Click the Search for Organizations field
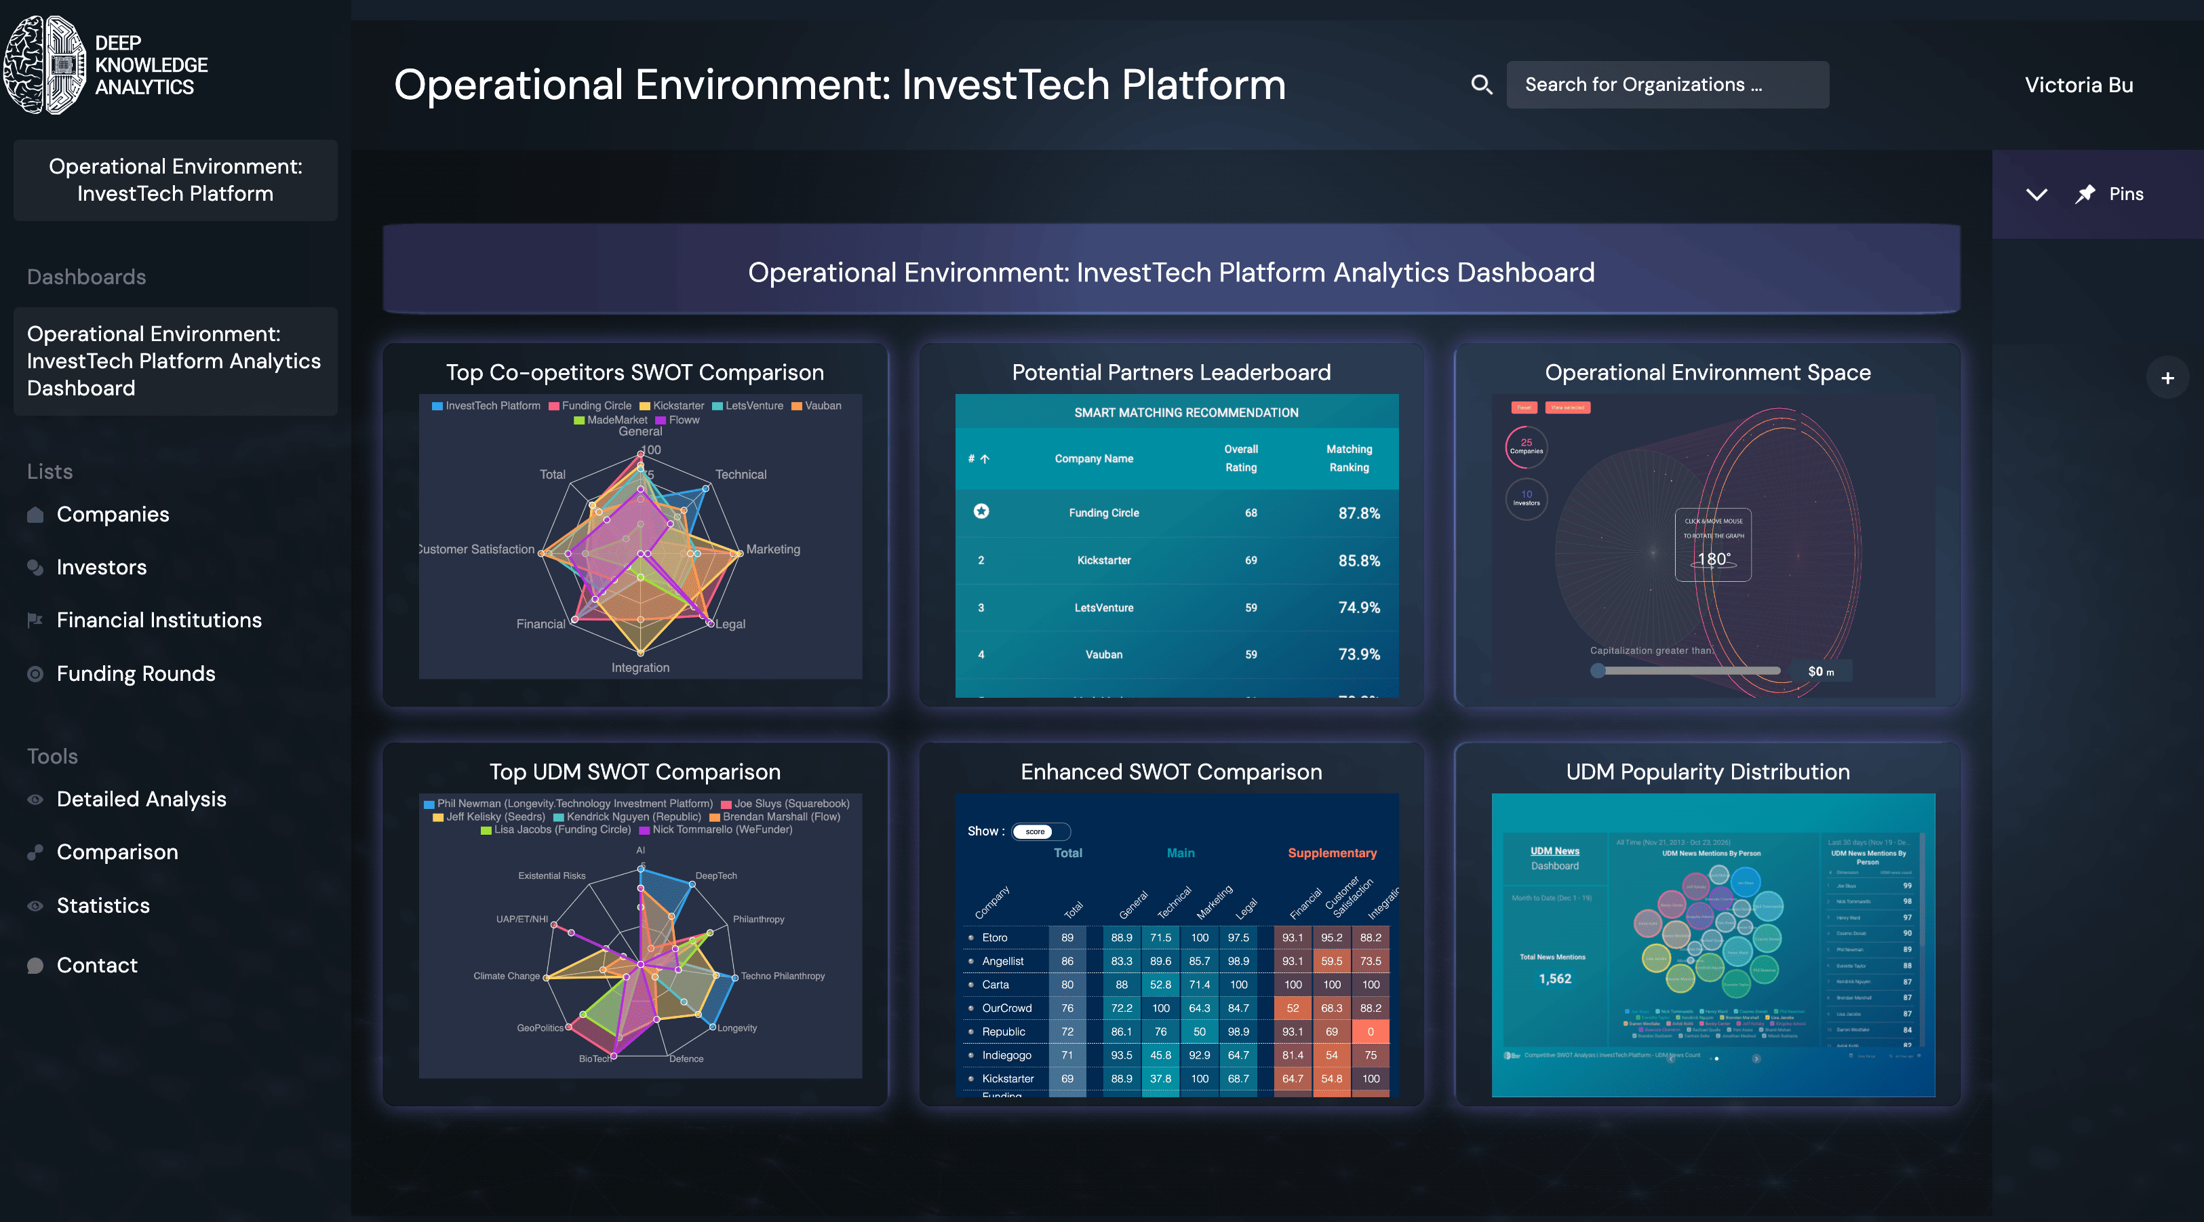 pos(1667,85)
